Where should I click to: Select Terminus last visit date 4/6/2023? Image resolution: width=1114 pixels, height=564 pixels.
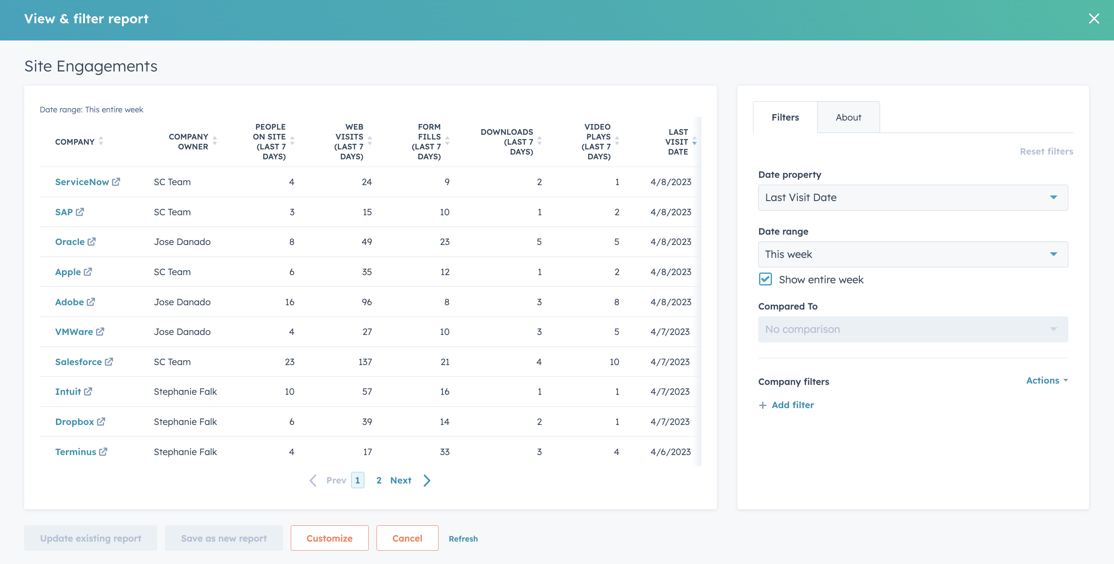670,452
